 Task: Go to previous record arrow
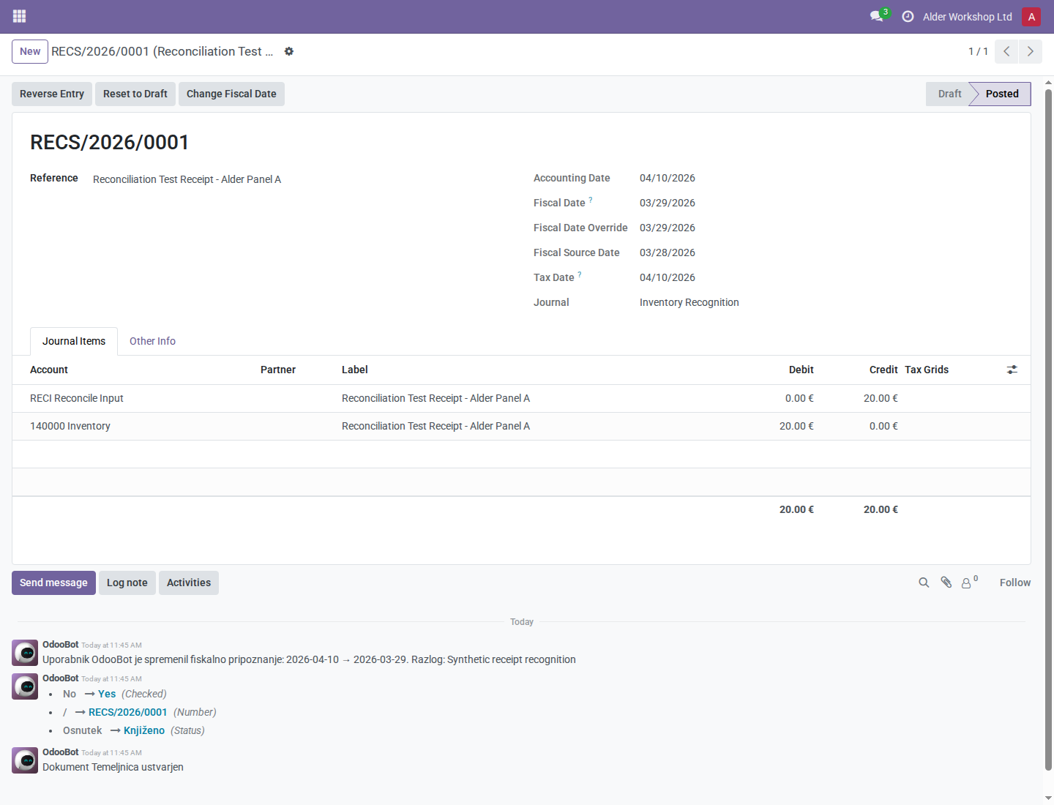(1006, 51)
